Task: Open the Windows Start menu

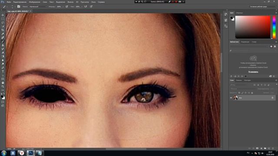Action: coord(4,153)
